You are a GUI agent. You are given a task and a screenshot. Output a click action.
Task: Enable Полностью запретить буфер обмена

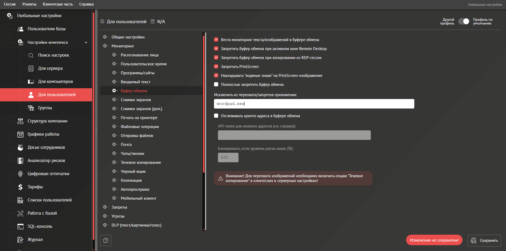coord(216,85)
